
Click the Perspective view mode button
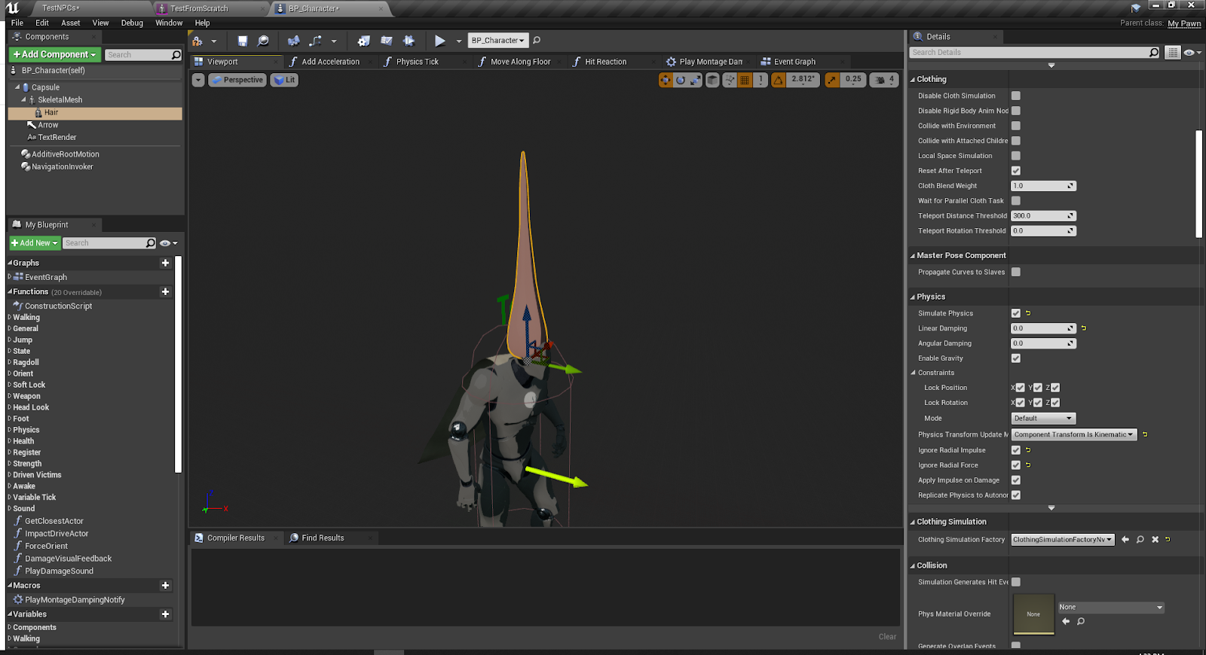click(237, 80)
